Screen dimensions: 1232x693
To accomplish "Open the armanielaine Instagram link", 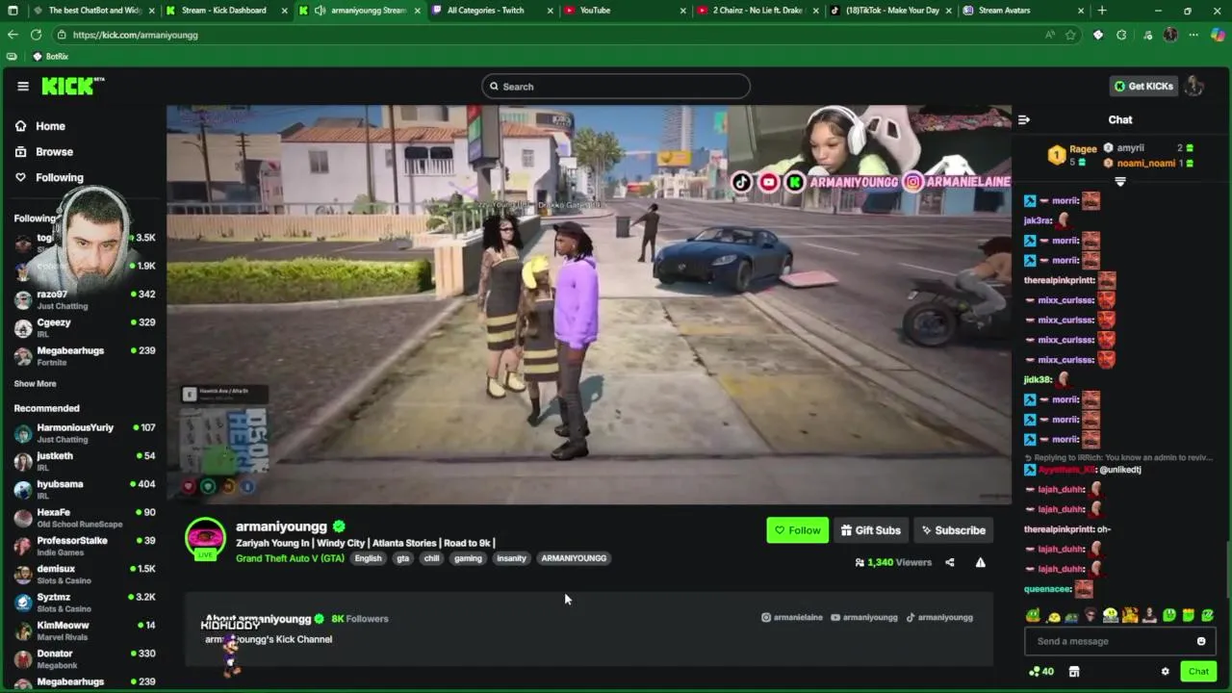I will pyautogui.click(x=792, y=618).
